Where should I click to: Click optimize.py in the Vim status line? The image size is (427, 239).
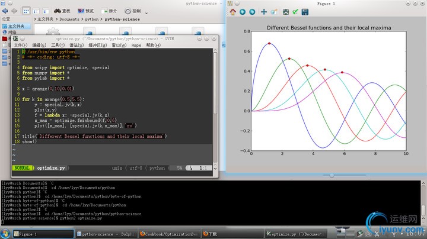(51, 168)
